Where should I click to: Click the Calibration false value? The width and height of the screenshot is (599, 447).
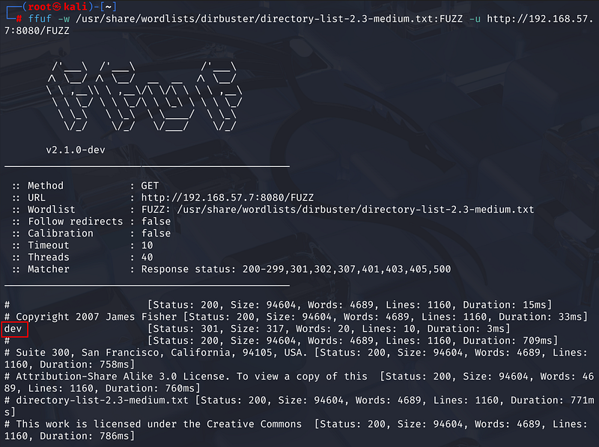(x=156, y=234)
